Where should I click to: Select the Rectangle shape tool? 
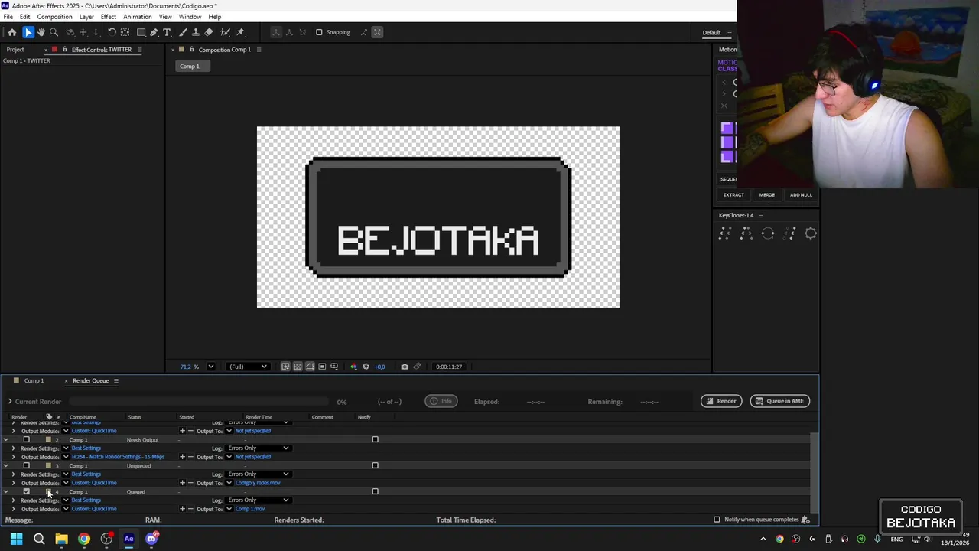141,32
